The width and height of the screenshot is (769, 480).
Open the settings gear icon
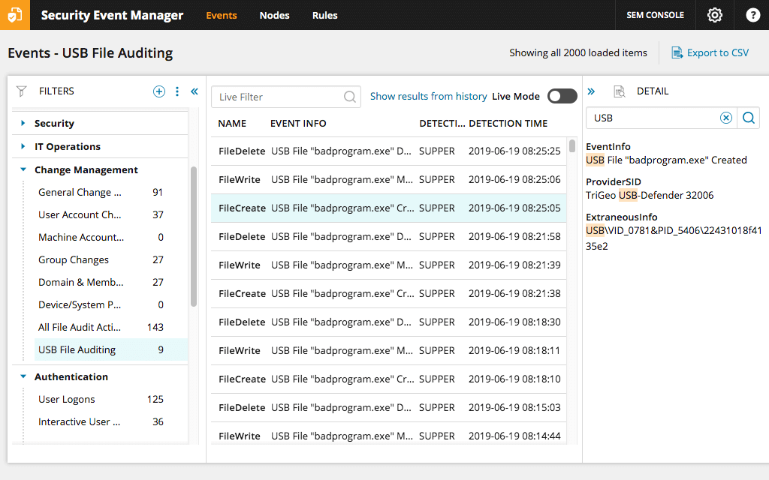[714, 15]
